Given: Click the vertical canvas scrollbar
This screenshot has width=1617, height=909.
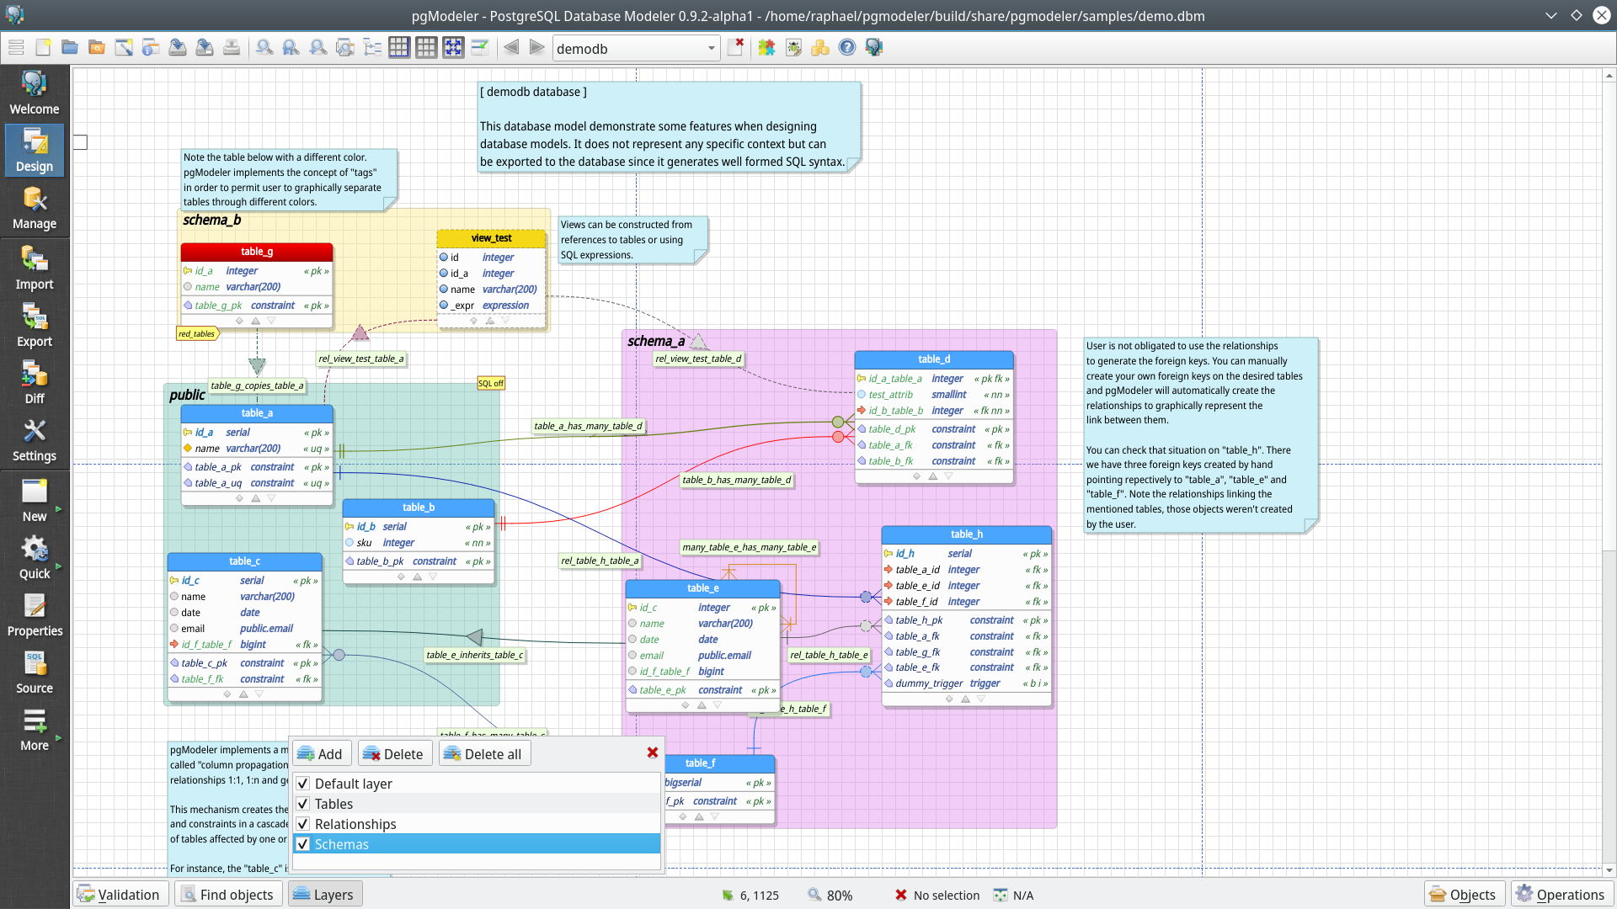Looking at the screenshot, I should point(1609,471).
